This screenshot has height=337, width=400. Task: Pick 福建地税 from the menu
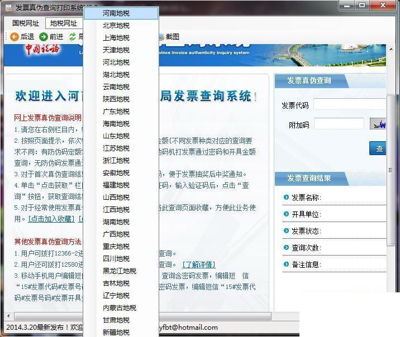(x=121, y=185)
